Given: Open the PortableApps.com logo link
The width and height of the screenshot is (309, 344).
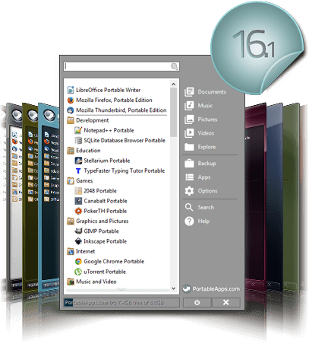Looking at the screenshot, I should point(211,288).
